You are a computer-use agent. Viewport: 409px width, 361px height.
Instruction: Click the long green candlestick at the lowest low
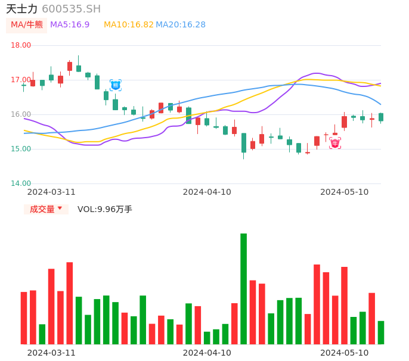coord(243,143)
